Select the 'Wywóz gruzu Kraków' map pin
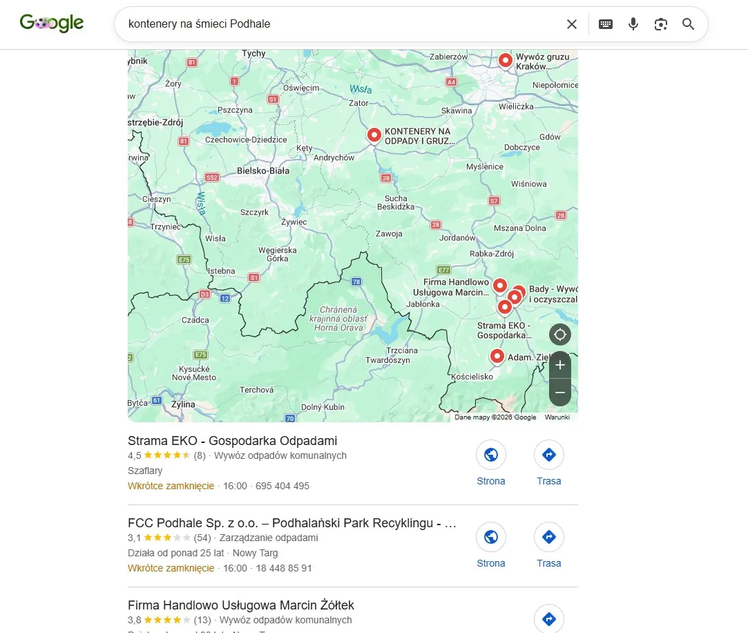The height and width of the screenshot is (633, 748). pos(505,61)
